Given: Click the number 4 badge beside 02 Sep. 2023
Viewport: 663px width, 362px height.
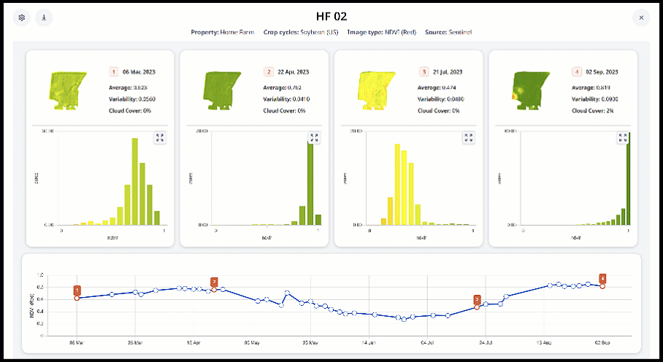Looking at the screenshot, I should [578, 72].
